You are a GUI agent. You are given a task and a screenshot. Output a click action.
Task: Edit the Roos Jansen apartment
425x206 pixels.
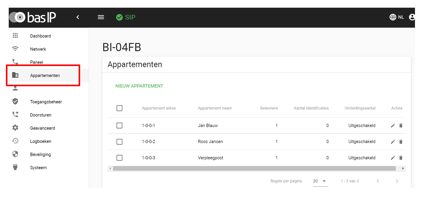point(393,142)
